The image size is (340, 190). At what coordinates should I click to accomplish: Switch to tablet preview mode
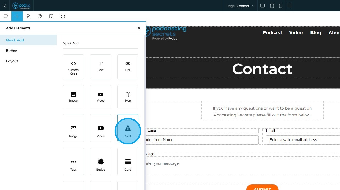(x=272, y=6)
